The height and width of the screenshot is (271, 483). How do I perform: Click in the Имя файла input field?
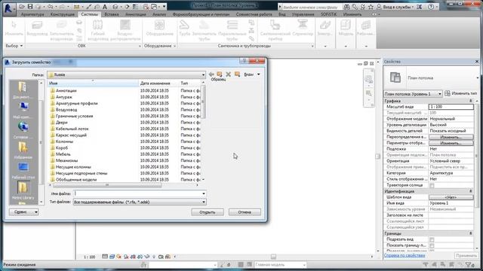coord(137,193)
